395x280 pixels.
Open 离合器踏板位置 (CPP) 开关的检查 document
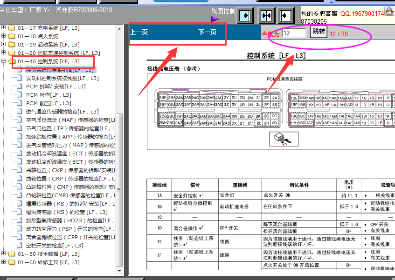pyautogui.click(x=70, y=237)
